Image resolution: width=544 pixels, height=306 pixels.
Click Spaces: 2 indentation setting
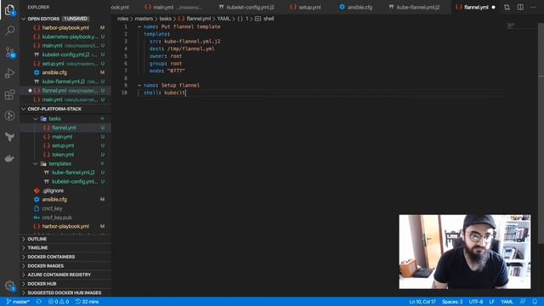coord(452,302)
